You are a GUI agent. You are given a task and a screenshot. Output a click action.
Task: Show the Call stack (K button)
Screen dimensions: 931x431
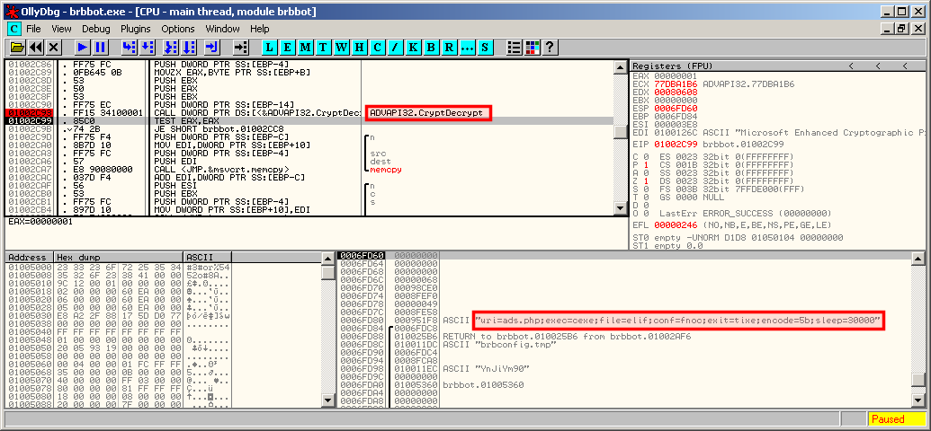pyautogui.click(x=414, y=47)
